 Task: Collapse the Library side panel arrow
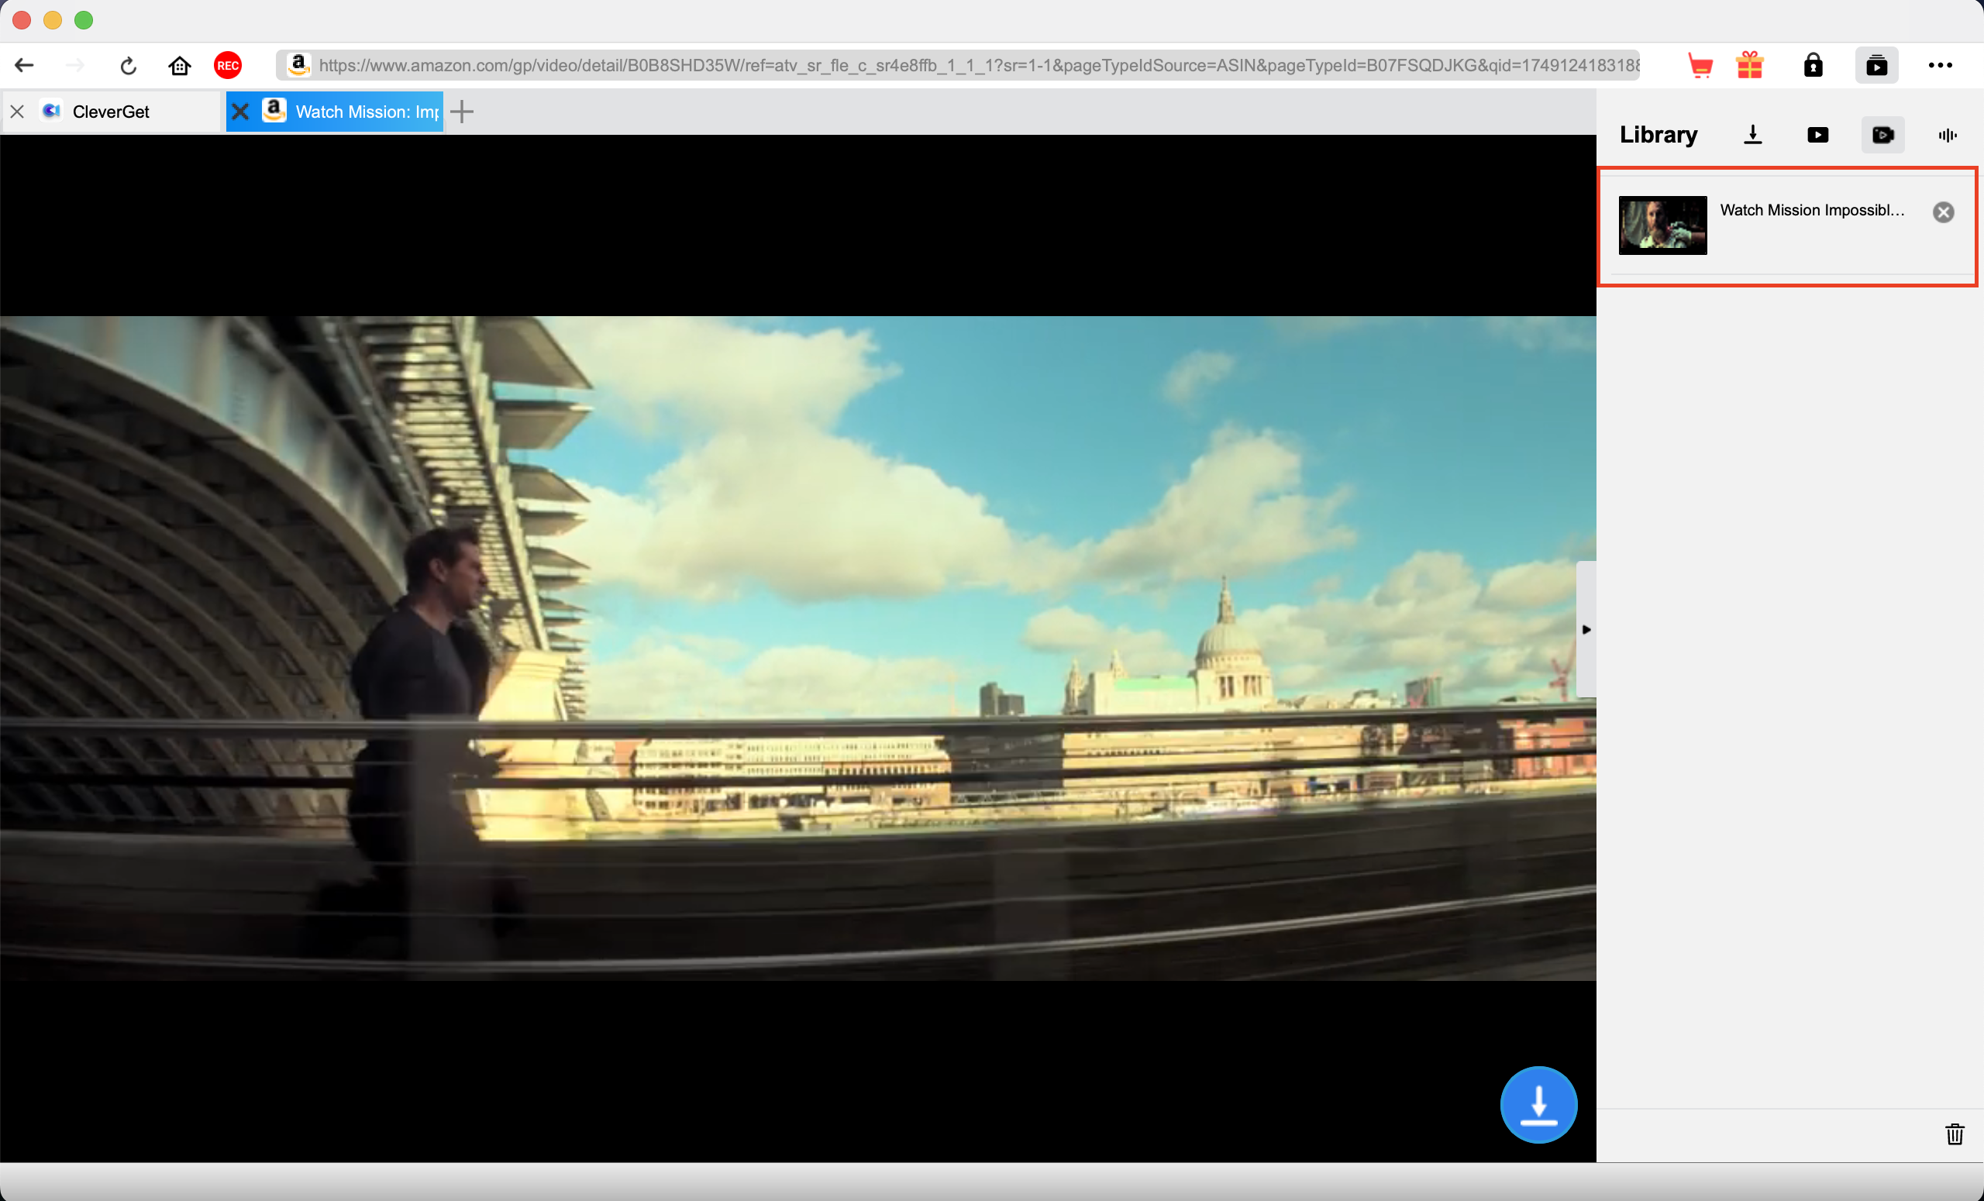click(1586, 629)
